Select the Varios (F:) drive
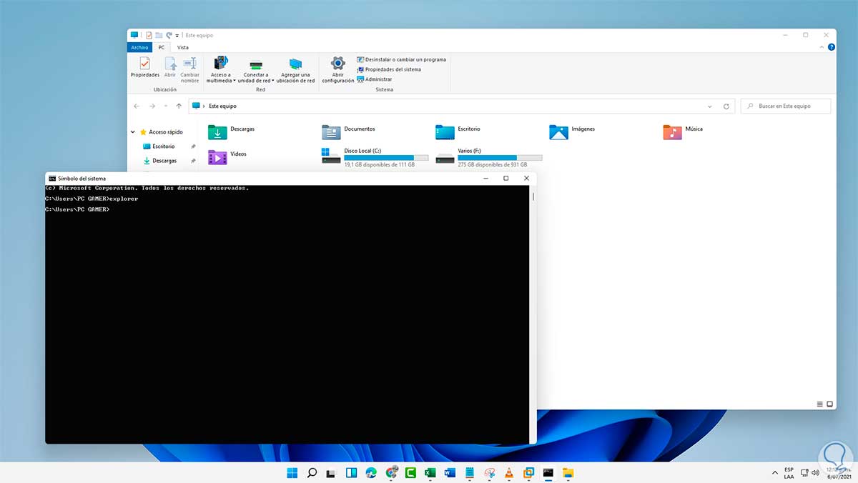Image resolution: width=858 pixels, height=483 pixels. [488, 156]
